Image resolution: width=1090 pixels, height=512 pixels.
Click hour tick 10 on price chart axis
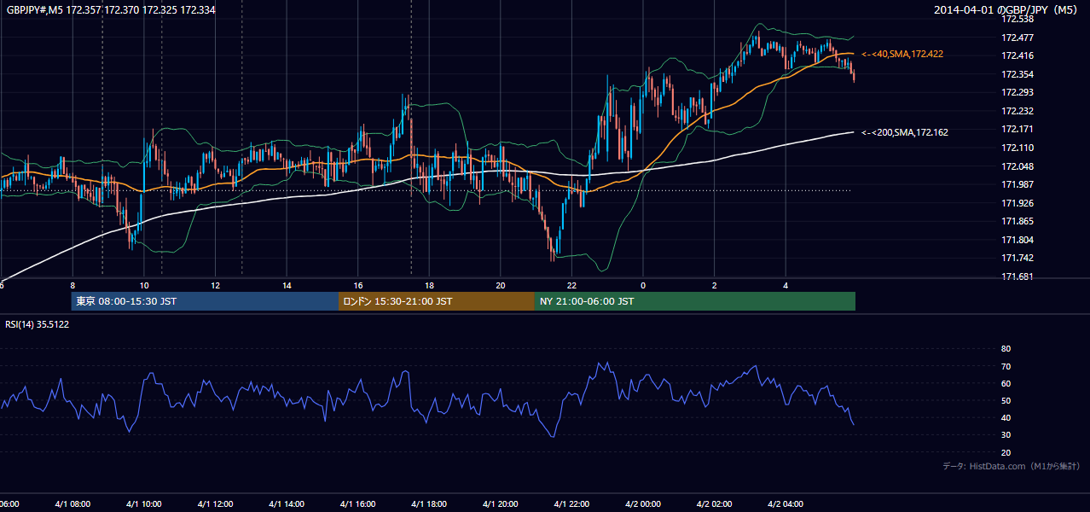(144, 285)
